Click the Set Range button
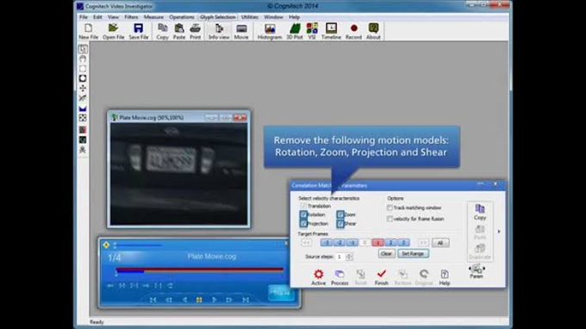This screenshot has height=329, width=586. (x=413, y=253)
